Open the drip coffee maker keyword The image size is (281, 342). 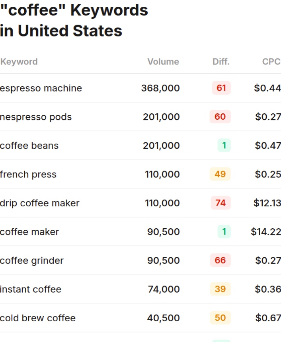[40, 203]
